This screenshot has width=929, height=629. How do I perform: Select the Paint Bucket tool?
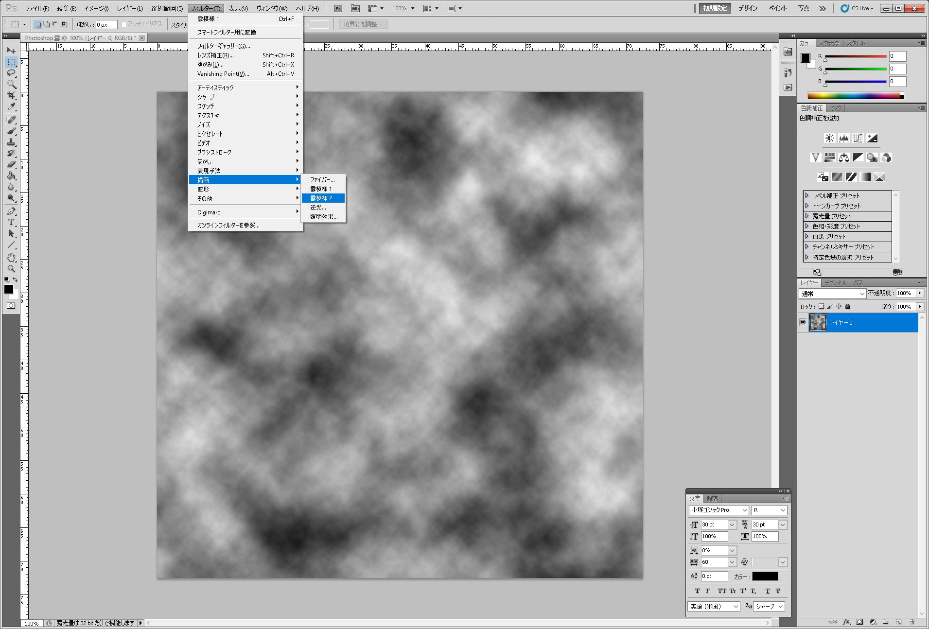[11, 175]
